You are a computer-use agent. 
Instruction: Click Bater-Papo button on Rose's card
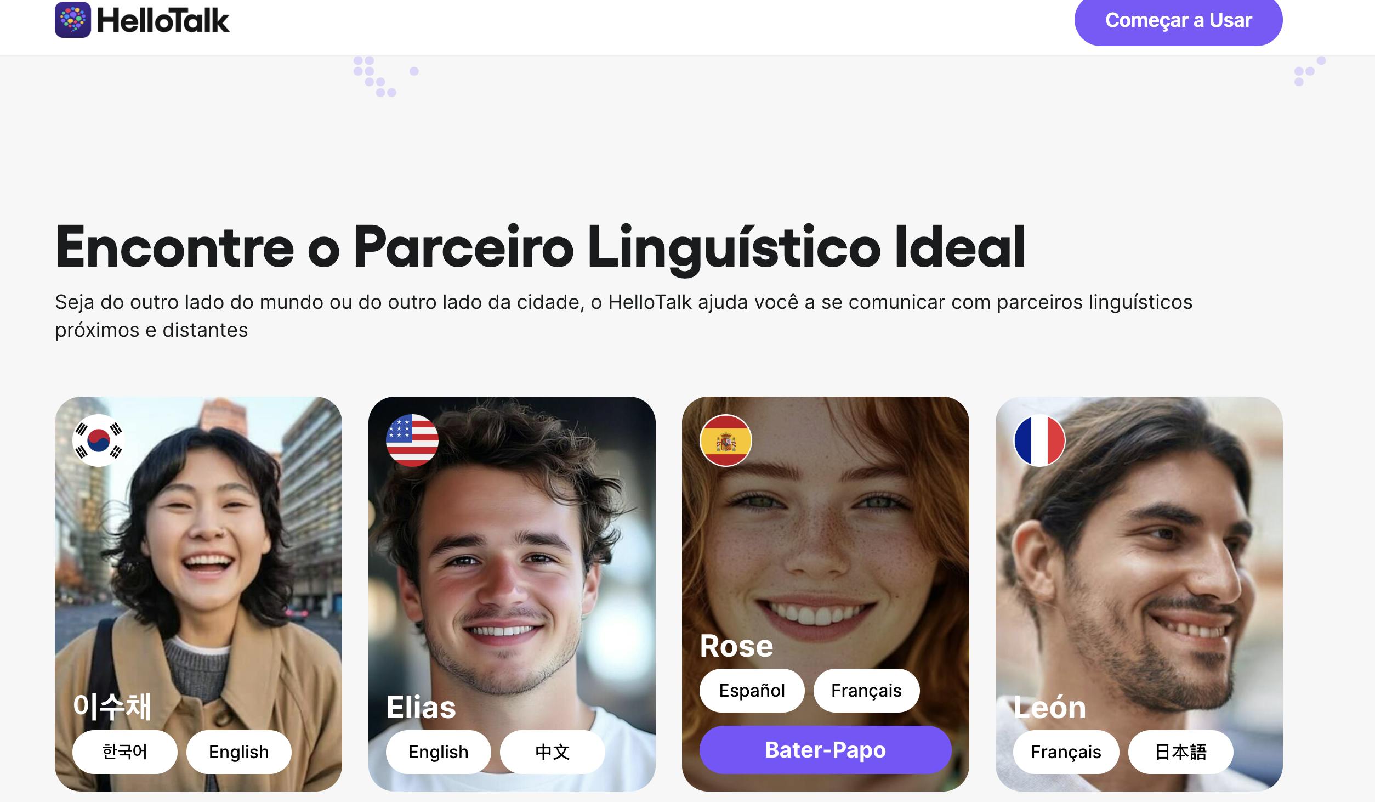tap(825, 750)
